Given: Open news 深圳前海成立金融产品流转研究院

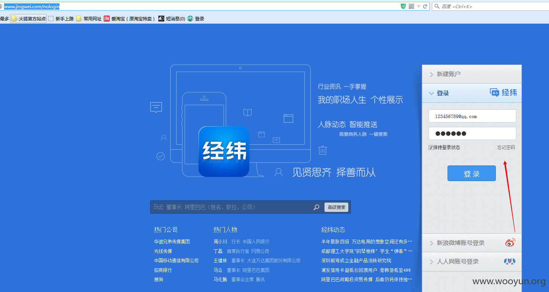Looking at the screenshot, I should pos(356,260).
